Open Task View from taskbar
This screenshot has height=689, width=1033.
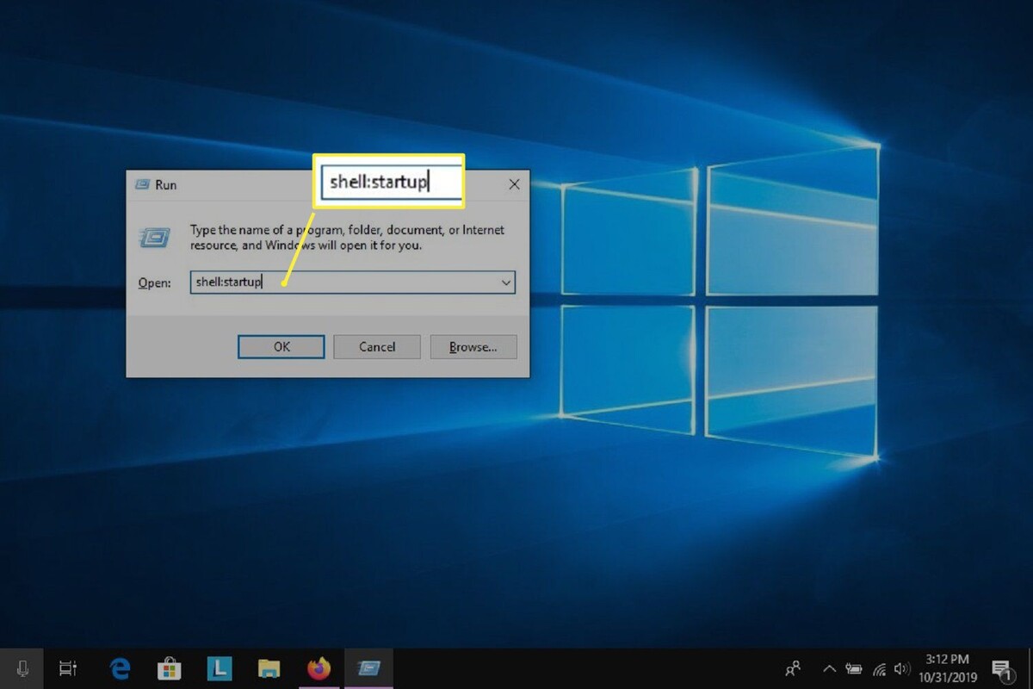(67, 668)
